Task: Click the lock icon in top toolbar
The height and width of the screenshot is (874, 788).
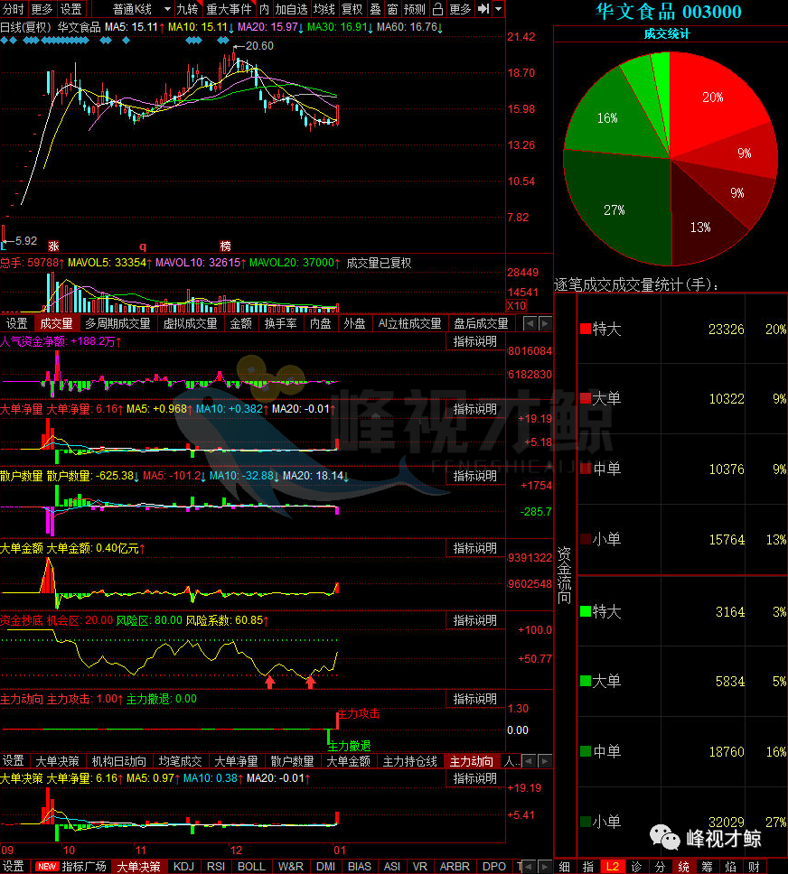Action: [x=438, y=8]
